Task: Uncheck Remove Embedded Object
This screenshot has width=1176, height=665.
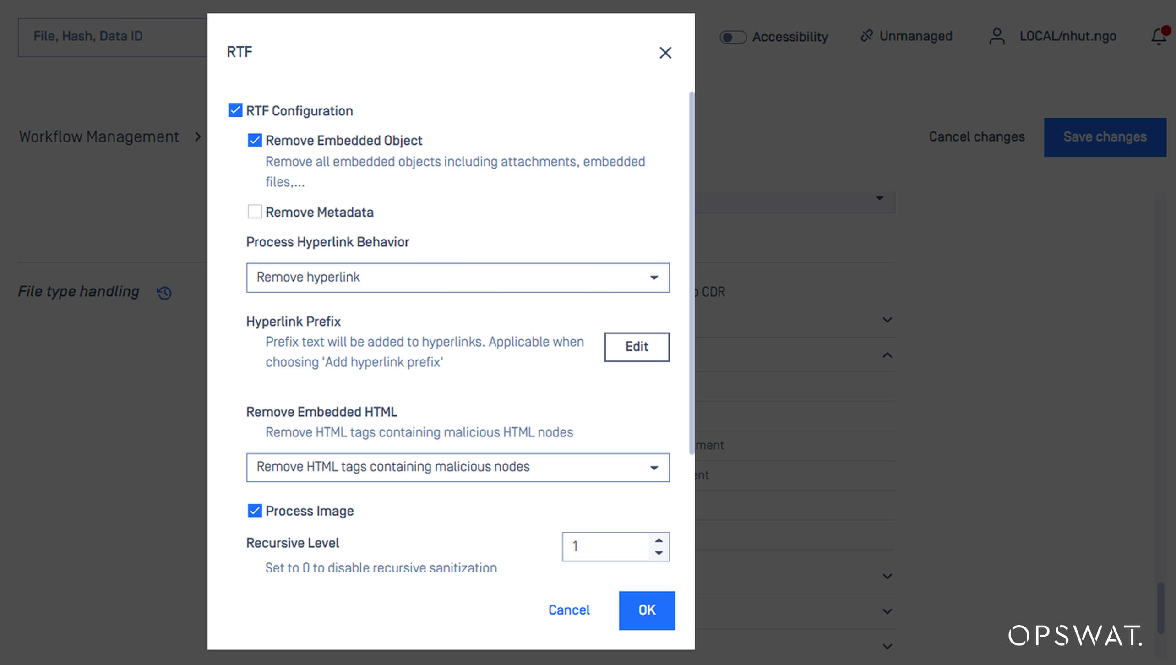Action: tap(255, 140)
